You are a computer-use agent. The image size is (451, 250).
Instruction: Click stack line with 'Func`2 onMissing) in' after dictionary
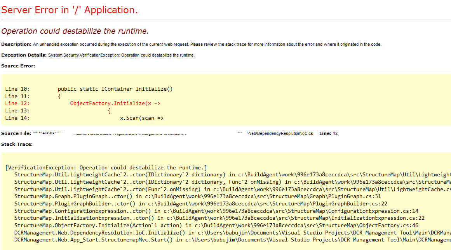coord(232,182)
